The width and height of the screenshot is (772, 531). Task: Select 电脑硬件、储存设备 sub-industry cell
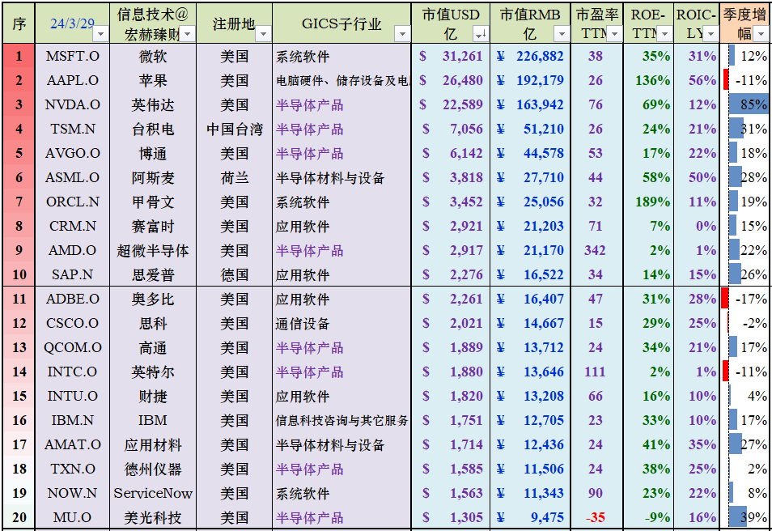pyautogui.click(x=341, y=80)
